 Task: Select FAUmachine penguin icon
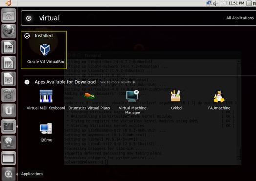click(219, 96)
